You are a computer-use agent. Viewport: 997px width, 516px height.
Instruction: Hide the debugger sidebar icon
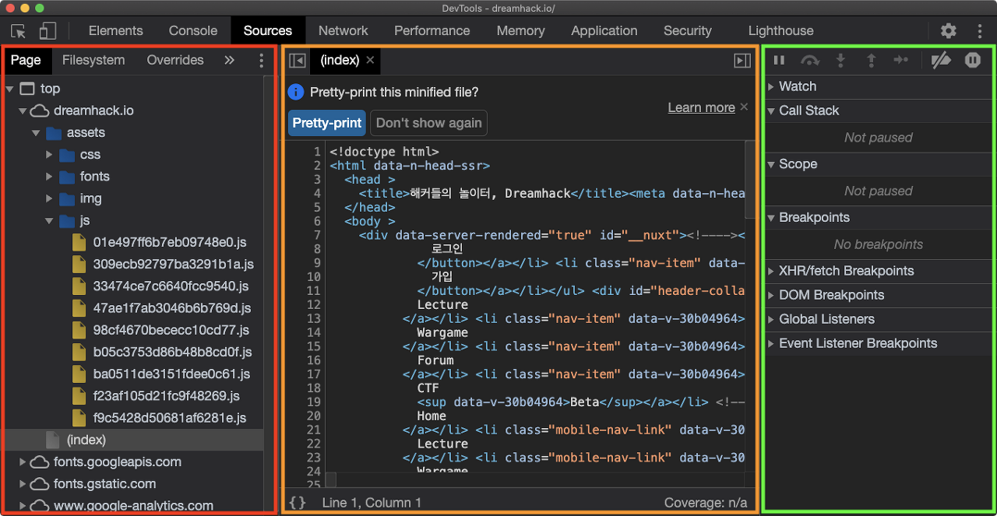click(x=742, y=60)
